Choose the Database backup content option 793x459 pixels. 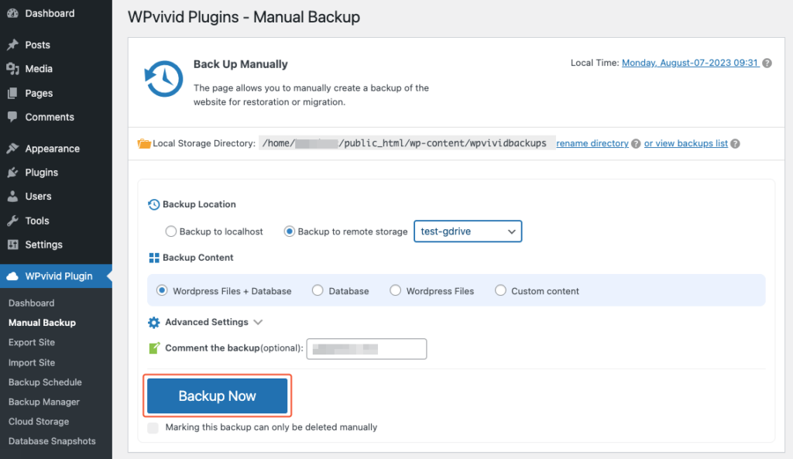coord(318,290)
